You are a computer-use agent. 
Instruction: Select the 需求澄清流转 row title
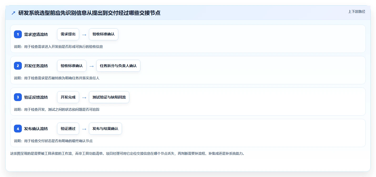pos(36,34)
